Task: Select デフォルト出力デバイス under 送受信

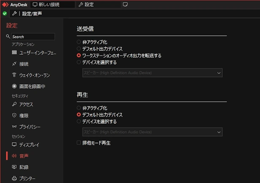Action: coord(79,49)
